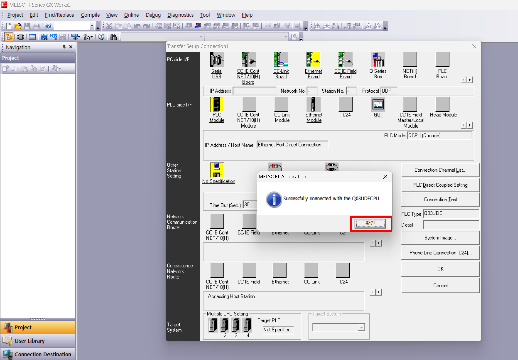Click the Save project disk icon
This screenshot has width=518, height=360.
click(27, 26)
